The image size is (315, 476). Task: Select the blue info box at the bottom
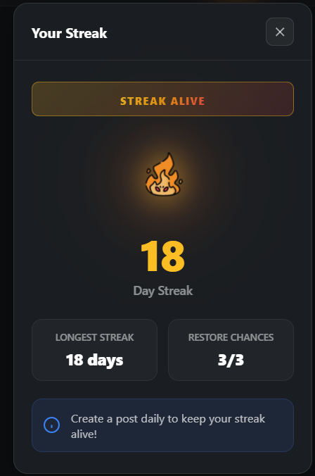(163, 425)
